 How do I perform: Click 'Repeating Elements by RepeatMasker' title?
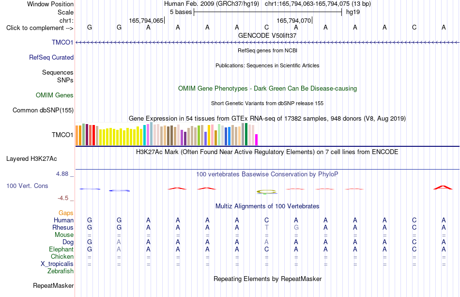(268, 279)
